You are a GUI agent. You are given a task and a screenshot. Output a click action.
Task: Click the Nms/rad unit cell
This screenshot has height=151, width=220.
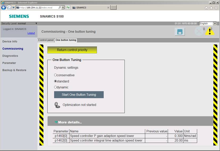pyautogui.click(x=190, y=136)
